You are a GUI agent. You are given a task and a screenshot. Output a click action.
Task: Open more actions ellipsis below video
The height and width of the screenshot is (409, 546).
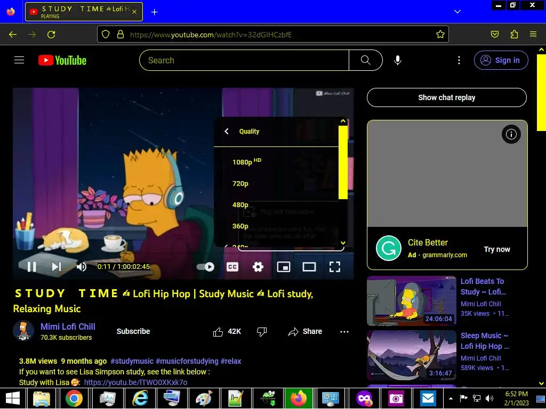click(x=344, y=332)
